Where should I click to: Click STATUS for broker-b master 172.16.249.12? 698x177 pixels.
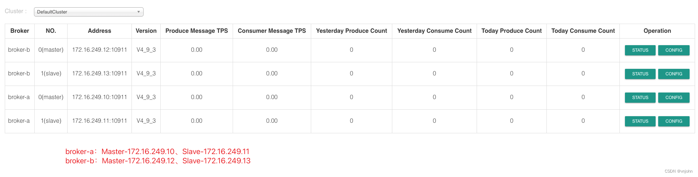(x=640, y=50)
